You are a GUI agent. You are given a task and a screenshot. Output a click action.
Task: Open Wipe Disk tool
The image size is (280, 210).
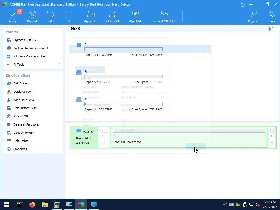(x=135, y=17)
